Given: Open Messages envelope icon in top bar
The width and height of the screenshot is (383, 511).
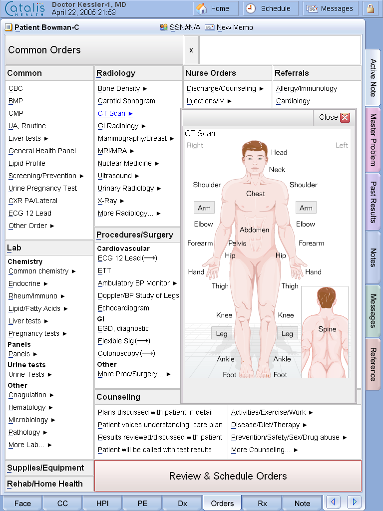Looking at the screenshot, I should (x=312, y=9).
